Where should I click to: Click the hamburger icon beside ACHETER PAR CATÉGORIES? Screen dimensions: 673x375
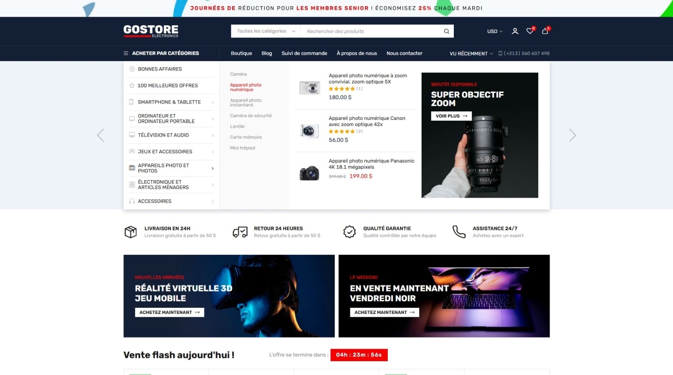tap(125, 53)
